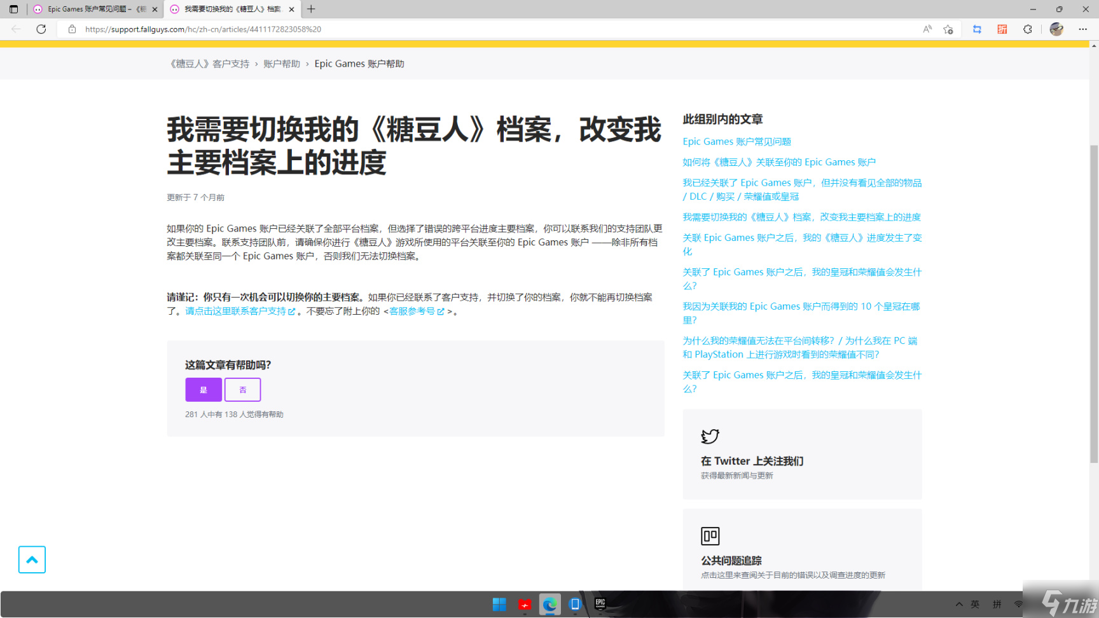The image size is (1099, 618).
Task: Open the tab actions menu icon
Action: (13, 9)
